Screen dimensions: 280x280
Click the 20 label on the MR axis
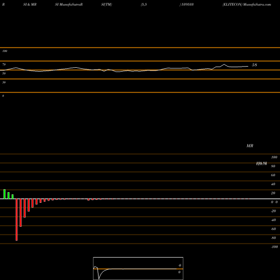[x=273, y=193]
